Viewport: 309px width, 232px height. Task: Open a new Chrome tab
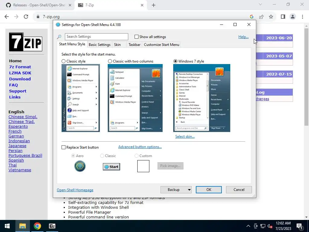(x=154, y=5)
